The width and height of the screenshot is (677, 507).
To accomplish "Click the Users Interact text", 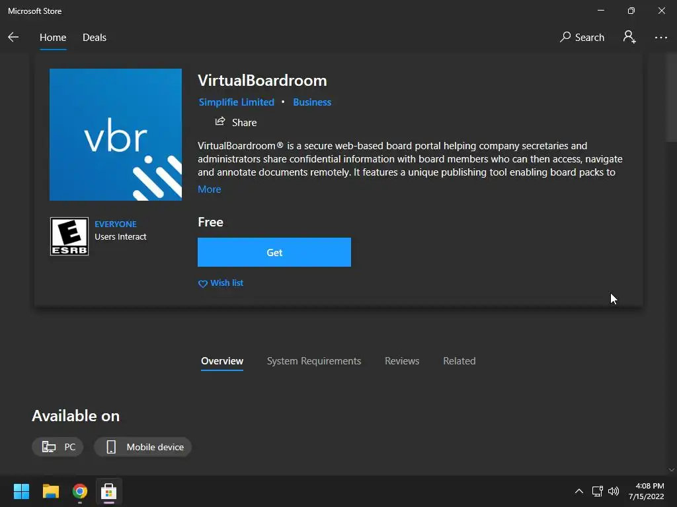I will [x=120, y=237].
